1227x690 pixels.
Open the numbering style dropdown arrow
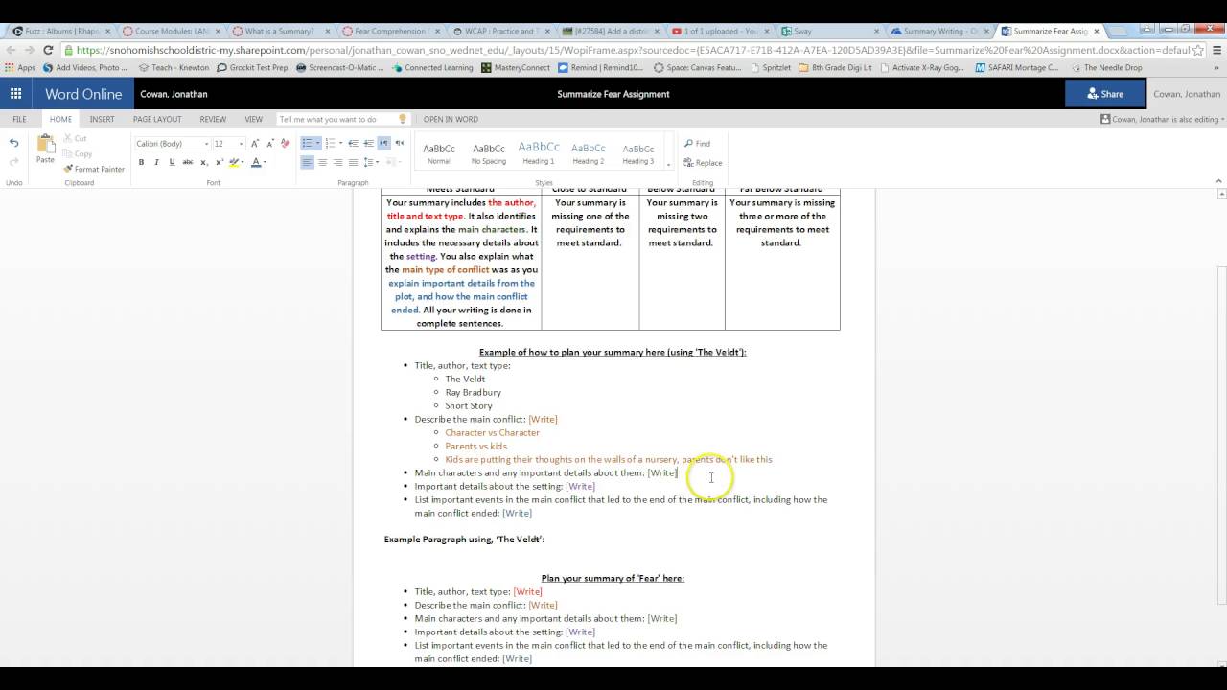coord(341,143)
